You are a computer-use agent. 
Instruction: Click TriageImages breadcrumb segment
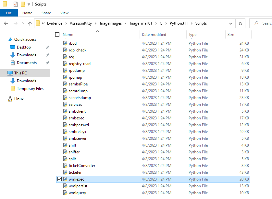(110, 23)
